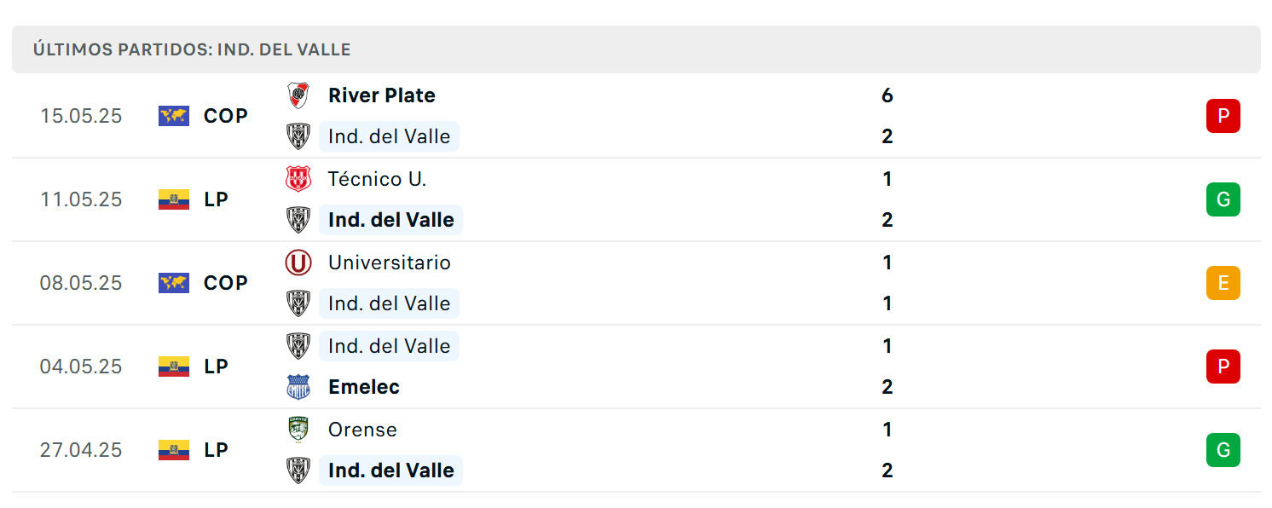This screenshot has width=1272, height=508.
Task: Click the LP label for the 27.04.25 match
Action: click(217, 450)
